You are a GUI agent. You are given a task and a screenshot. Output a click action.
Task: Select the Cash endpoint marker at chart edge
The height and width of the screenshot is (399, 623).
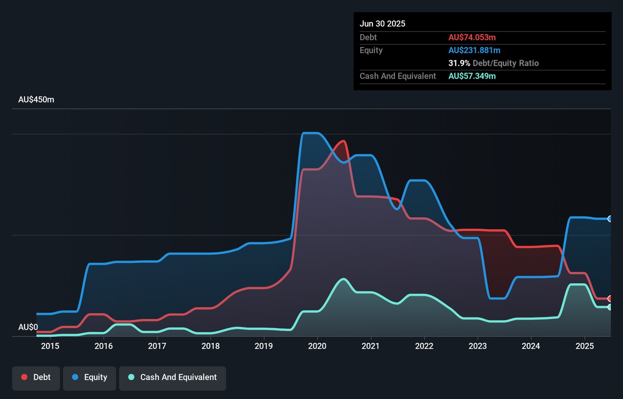(610, 307)
